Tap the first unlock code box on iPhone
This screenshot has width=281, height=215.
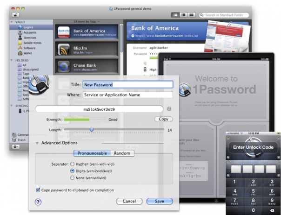pyautogui.click(x=236, y=169)
